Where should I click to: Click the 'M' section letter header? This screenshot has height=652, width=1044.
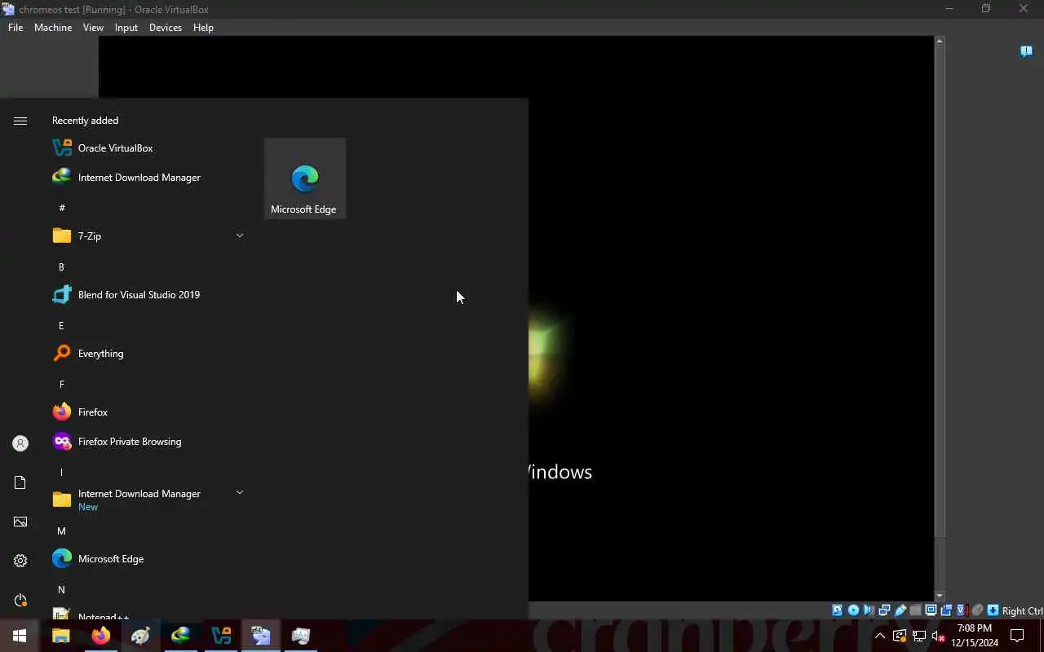coord(61,531)
